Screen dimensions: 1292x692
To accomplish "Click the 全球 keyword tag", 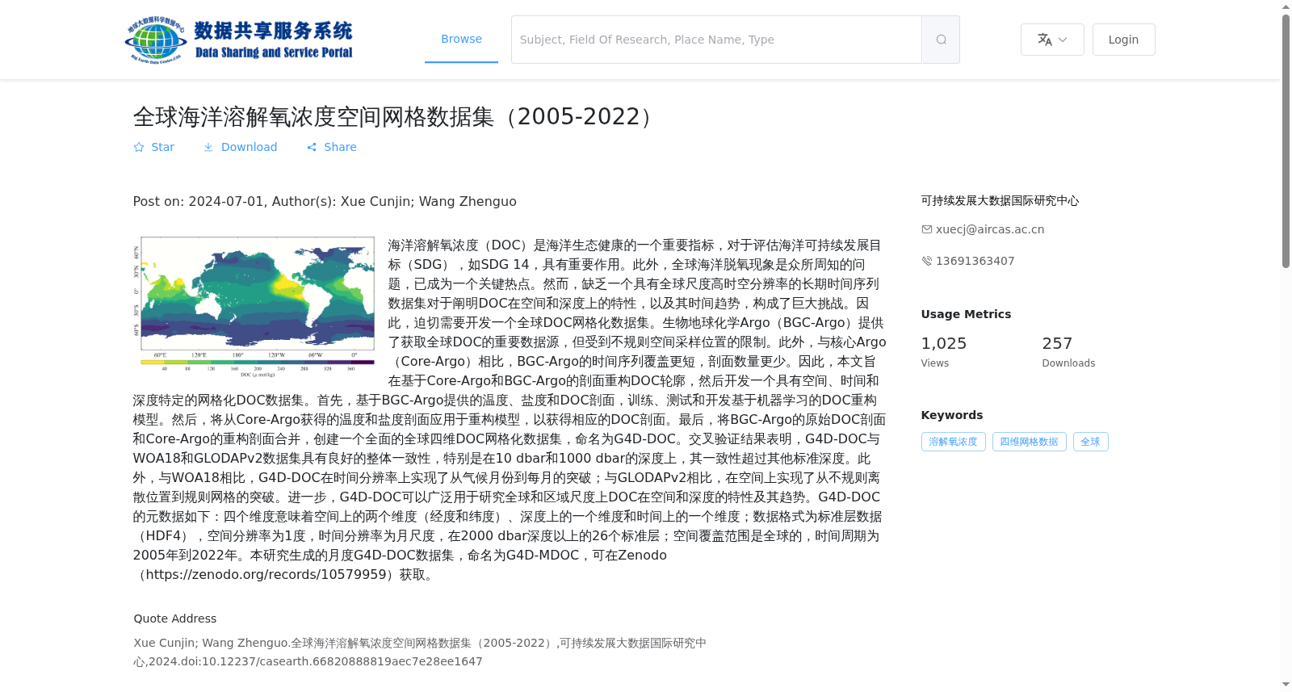I will coord(1090,442).
